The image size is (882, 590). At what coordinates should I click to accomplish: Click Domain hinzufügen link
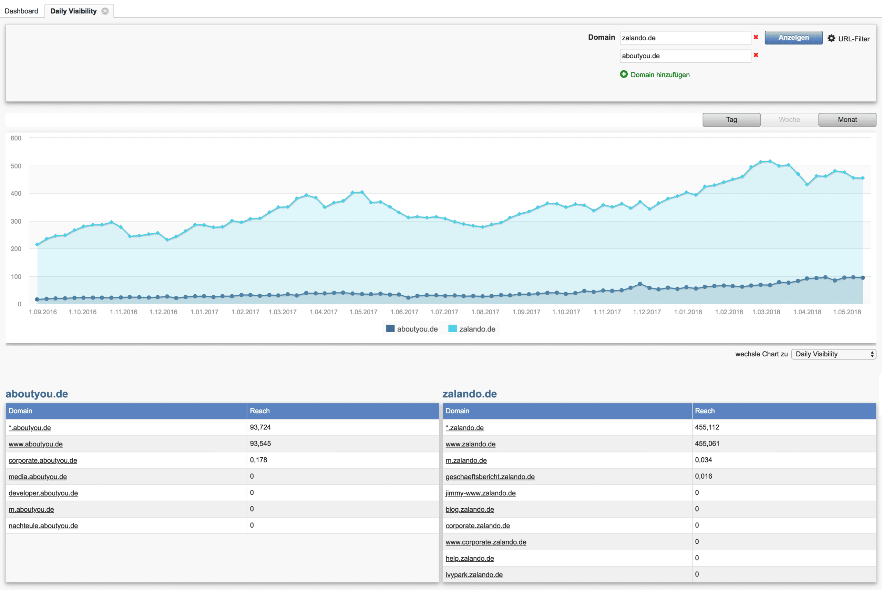tap(660, 74)
